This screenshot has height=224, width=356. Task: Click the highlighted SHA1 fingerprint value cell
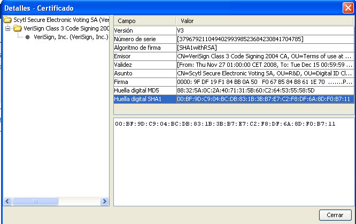click(x=265, y=99)
